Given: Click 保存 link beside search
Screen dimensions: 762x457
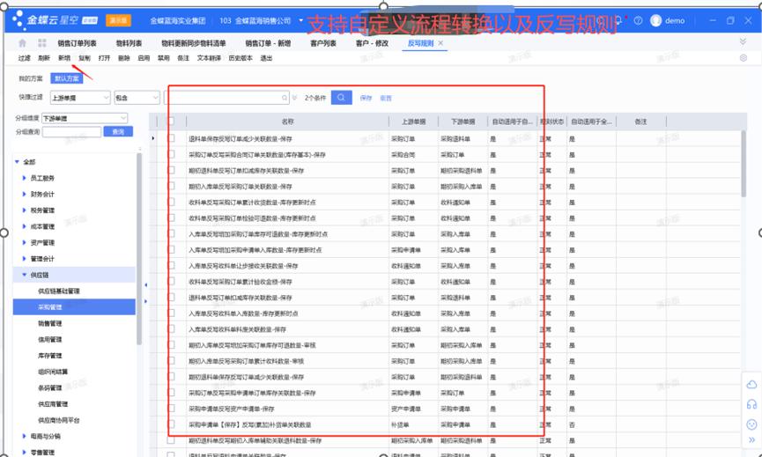Looking at the screenshot, I should tap(366, 98).
